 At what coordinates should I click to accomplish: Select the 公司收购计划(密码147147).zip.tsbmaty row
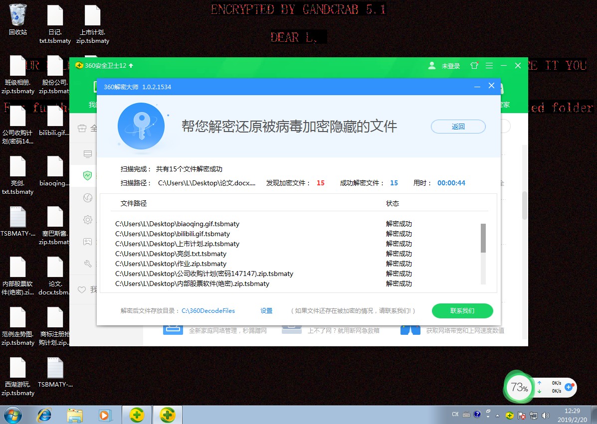click(263, 274)
